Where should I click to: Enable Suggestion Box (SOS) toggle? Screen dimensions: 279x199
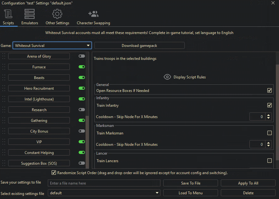pos(82,163)
